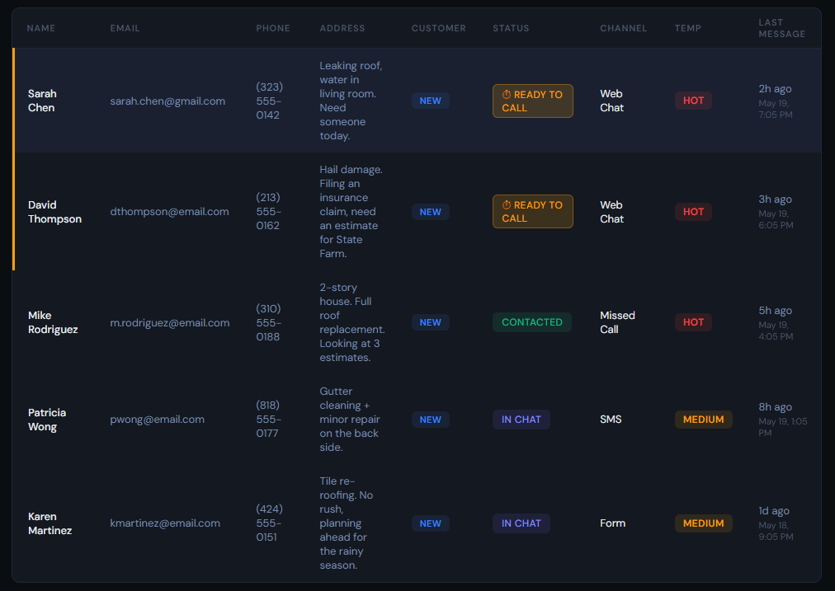Viewport: 835px width, 591px height.
Task: Click the '2h ago' last message time
Action: 775,89
